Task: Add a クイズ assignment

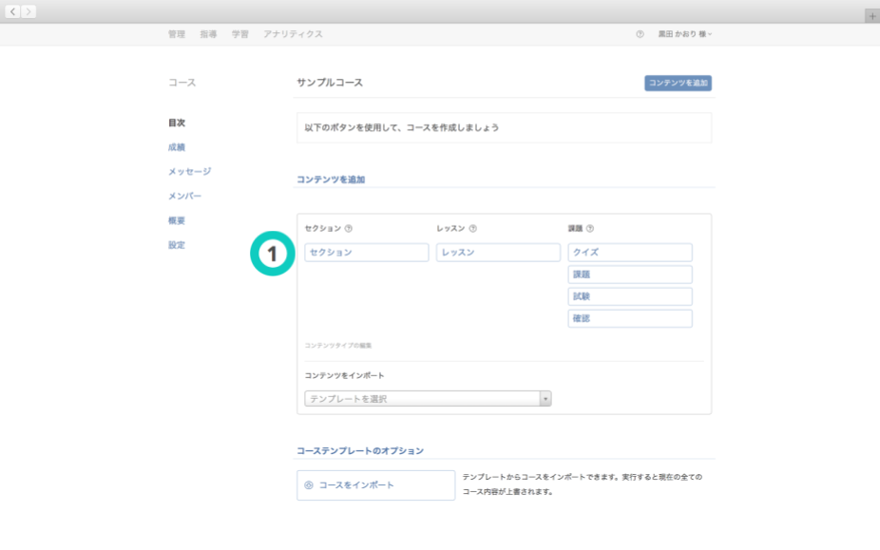Action: coord(630,253)
